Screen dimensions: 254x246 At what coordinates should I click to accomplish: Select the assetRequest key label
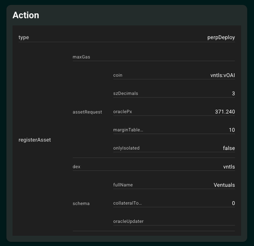click(87, 112)
